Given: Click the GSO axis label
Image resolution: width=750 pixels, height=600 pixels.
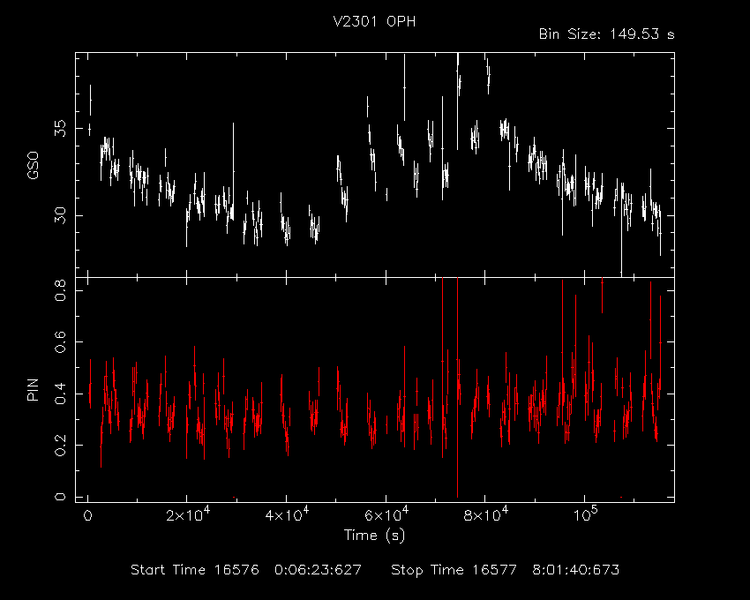Looking at the screenshot, I should pos(33,165).
